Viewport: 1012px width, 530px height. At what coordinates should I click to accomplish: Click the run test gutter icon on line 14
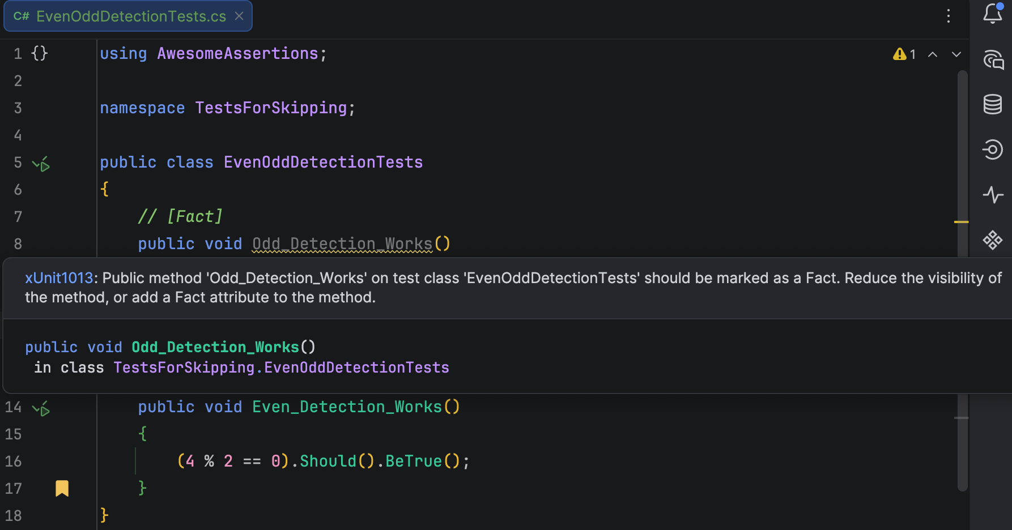point(41,408)
